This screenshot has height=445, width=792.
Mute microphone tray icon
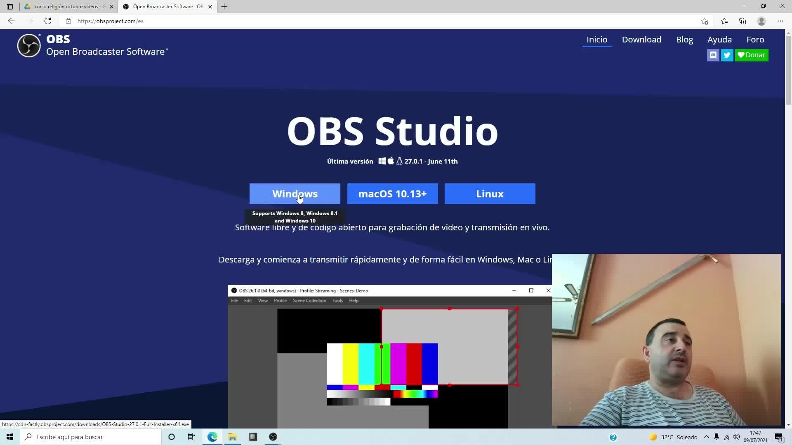pyautogui.click(x=716, y=437)
